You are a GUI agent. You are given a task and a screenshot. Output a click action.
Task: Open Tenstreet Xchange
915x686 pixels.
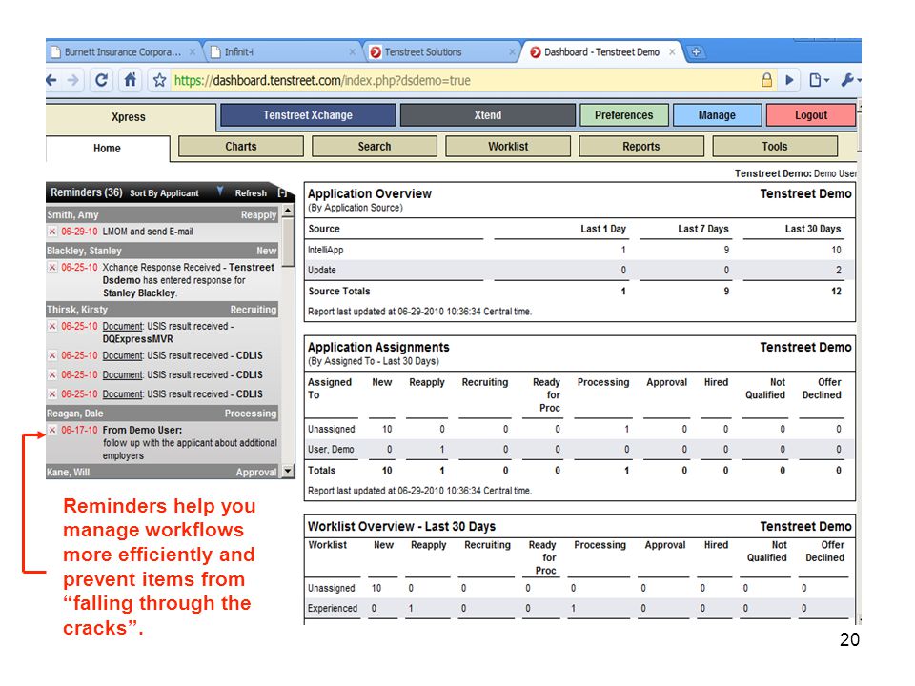point(308,115)
